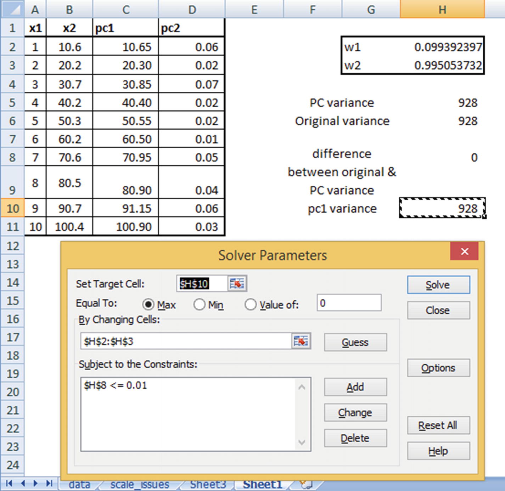Select the cell containing 91.15
Screen dimensions: 505x491
coord(126,208)
